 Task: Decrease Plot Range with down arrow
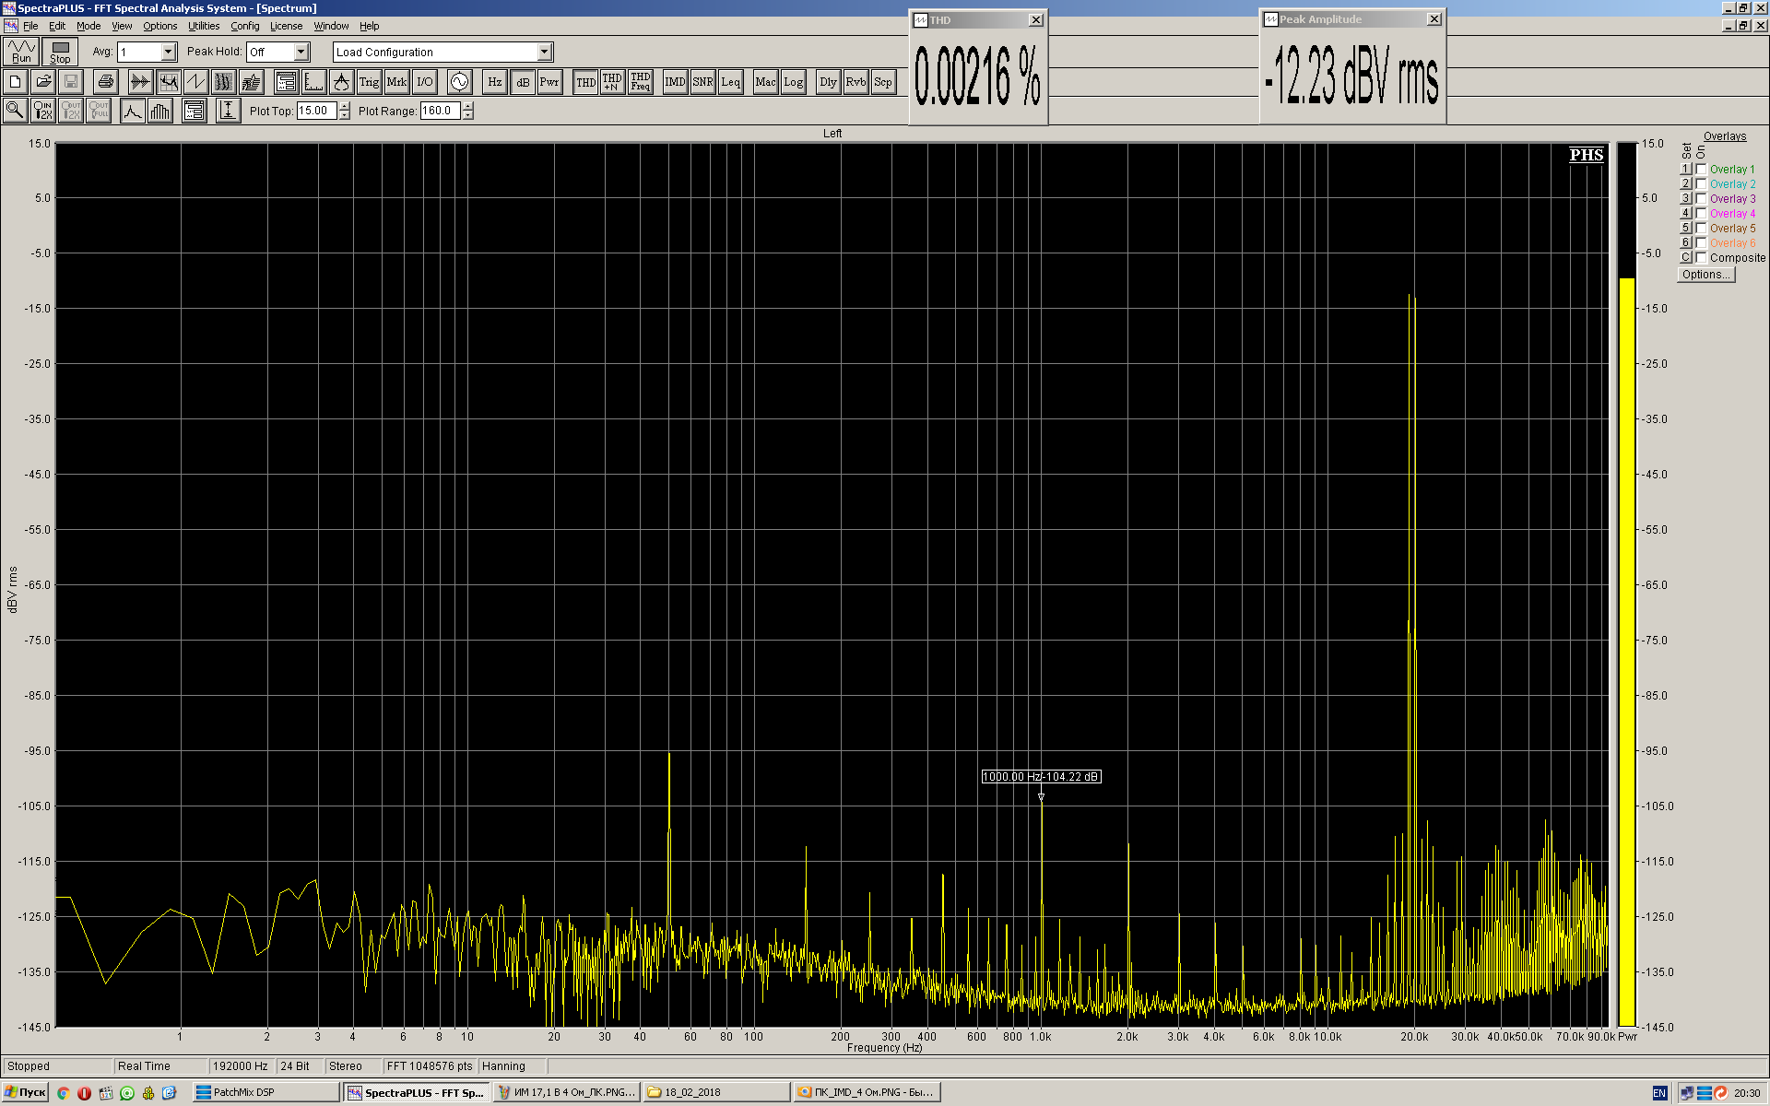pyautogui.click(x=468, y=115)
